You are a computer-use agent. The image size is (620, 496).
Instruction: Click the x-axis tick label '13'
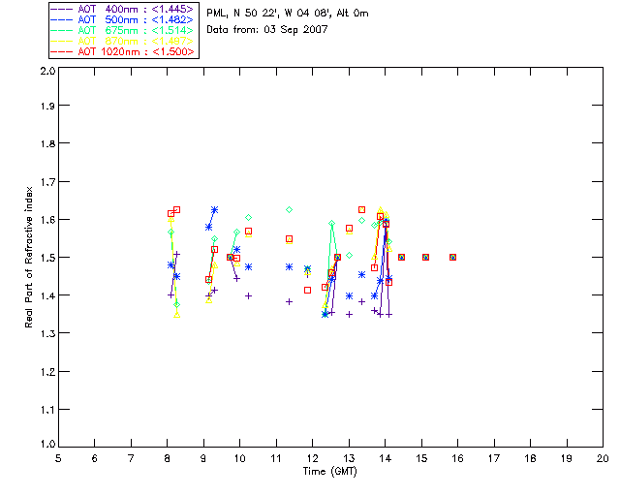(x=349, y=458)
